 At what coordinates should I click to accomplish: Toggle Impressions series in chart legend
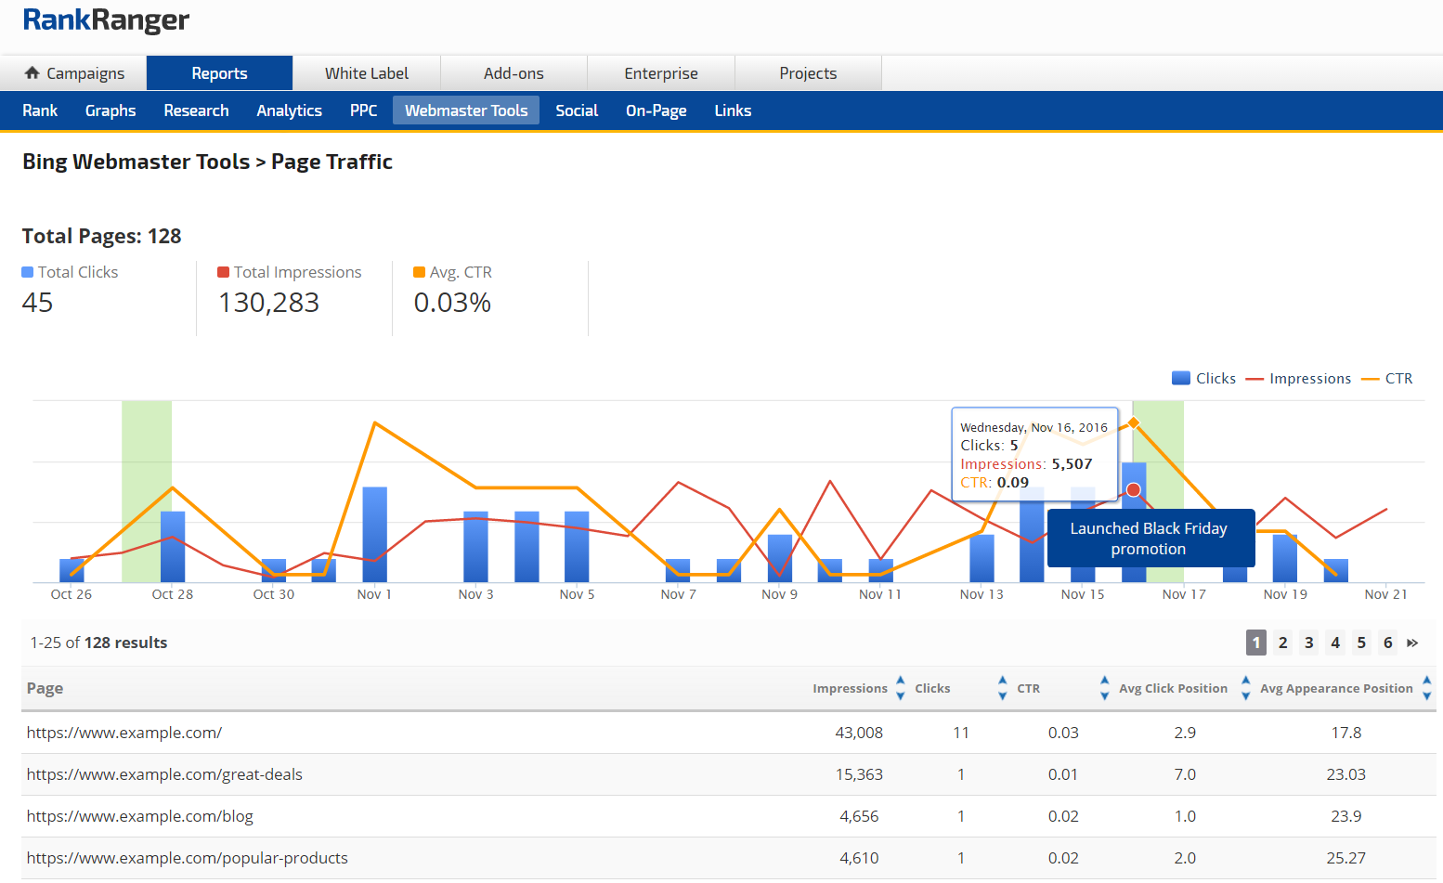1298,379
